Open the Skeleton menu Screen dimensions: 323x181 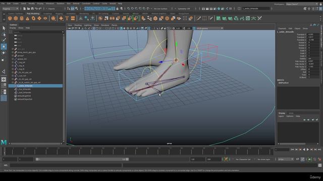(x=61, y=4)
